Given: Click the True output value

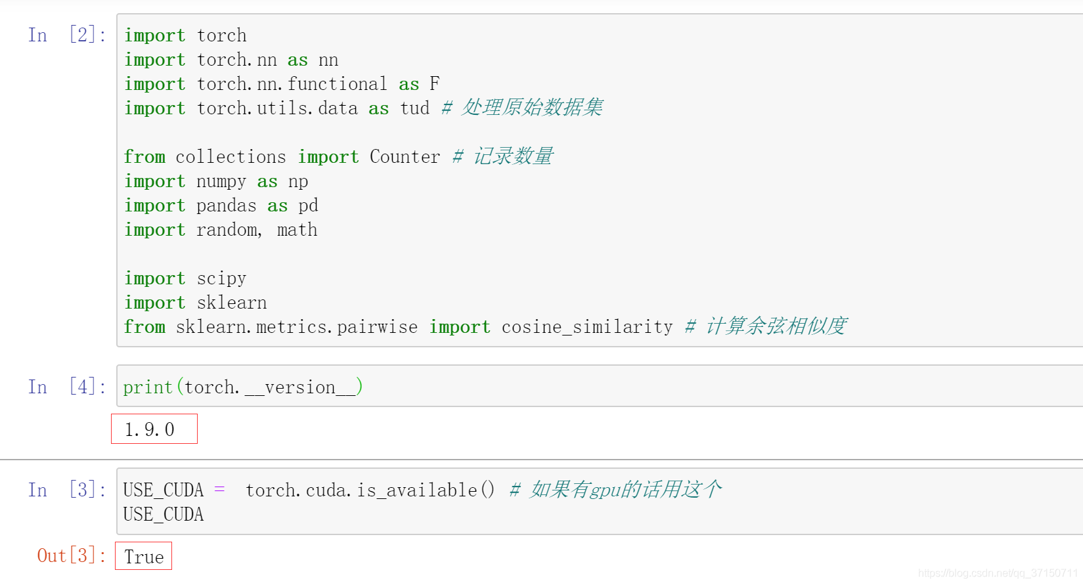Looking at the screenshot, I should click(x=144, y=557).
